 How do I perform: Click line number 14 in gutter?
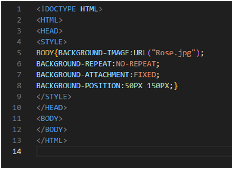pyautogui.click(x=17, y=152)
